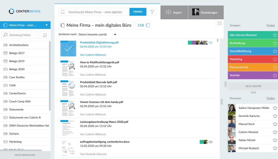Star Manuel Koch
Viewport: 278px width, 159px height.
point(275,124)
